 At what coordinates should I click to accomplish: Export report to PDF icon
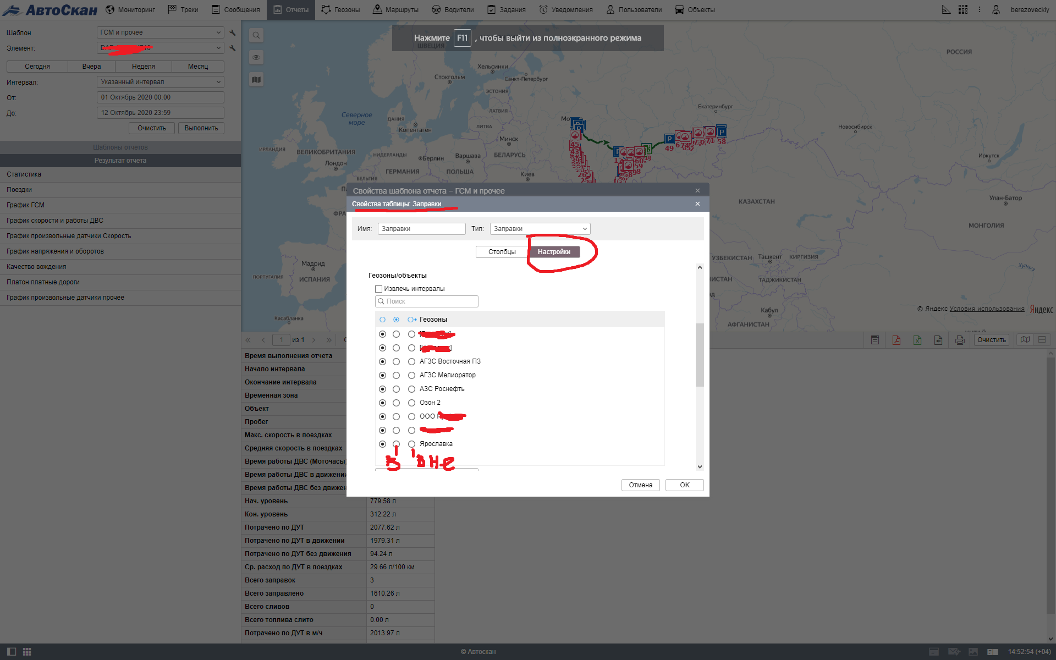coord(896,340)
